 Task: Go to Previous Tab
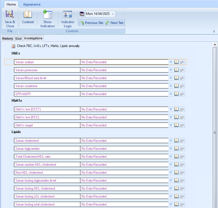coord(92,23)
